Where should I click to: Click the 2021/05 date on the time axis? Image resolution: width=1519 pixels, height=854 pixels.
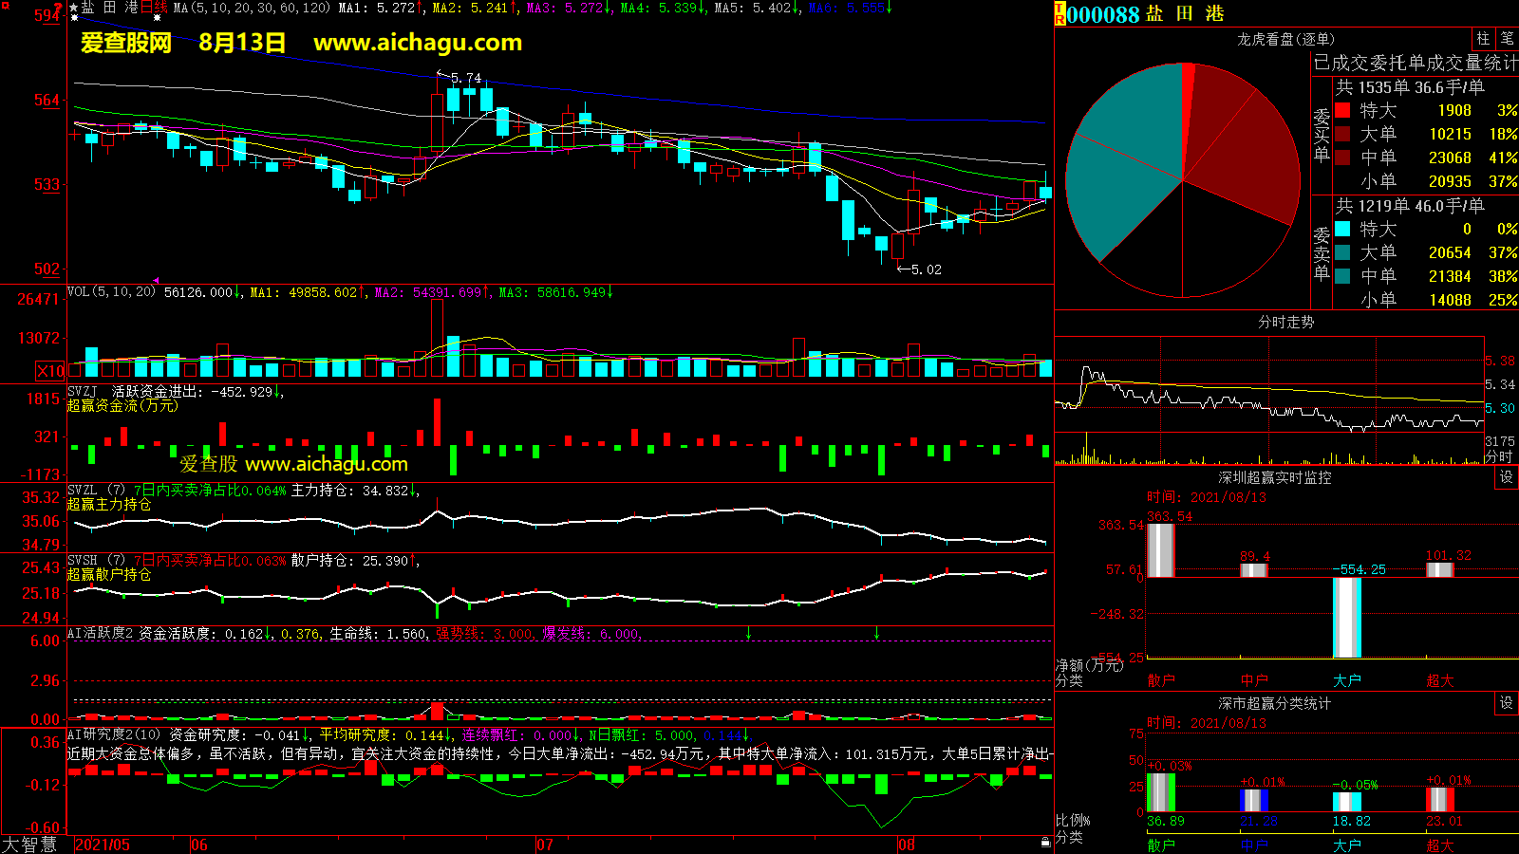(x=103, y=845)
